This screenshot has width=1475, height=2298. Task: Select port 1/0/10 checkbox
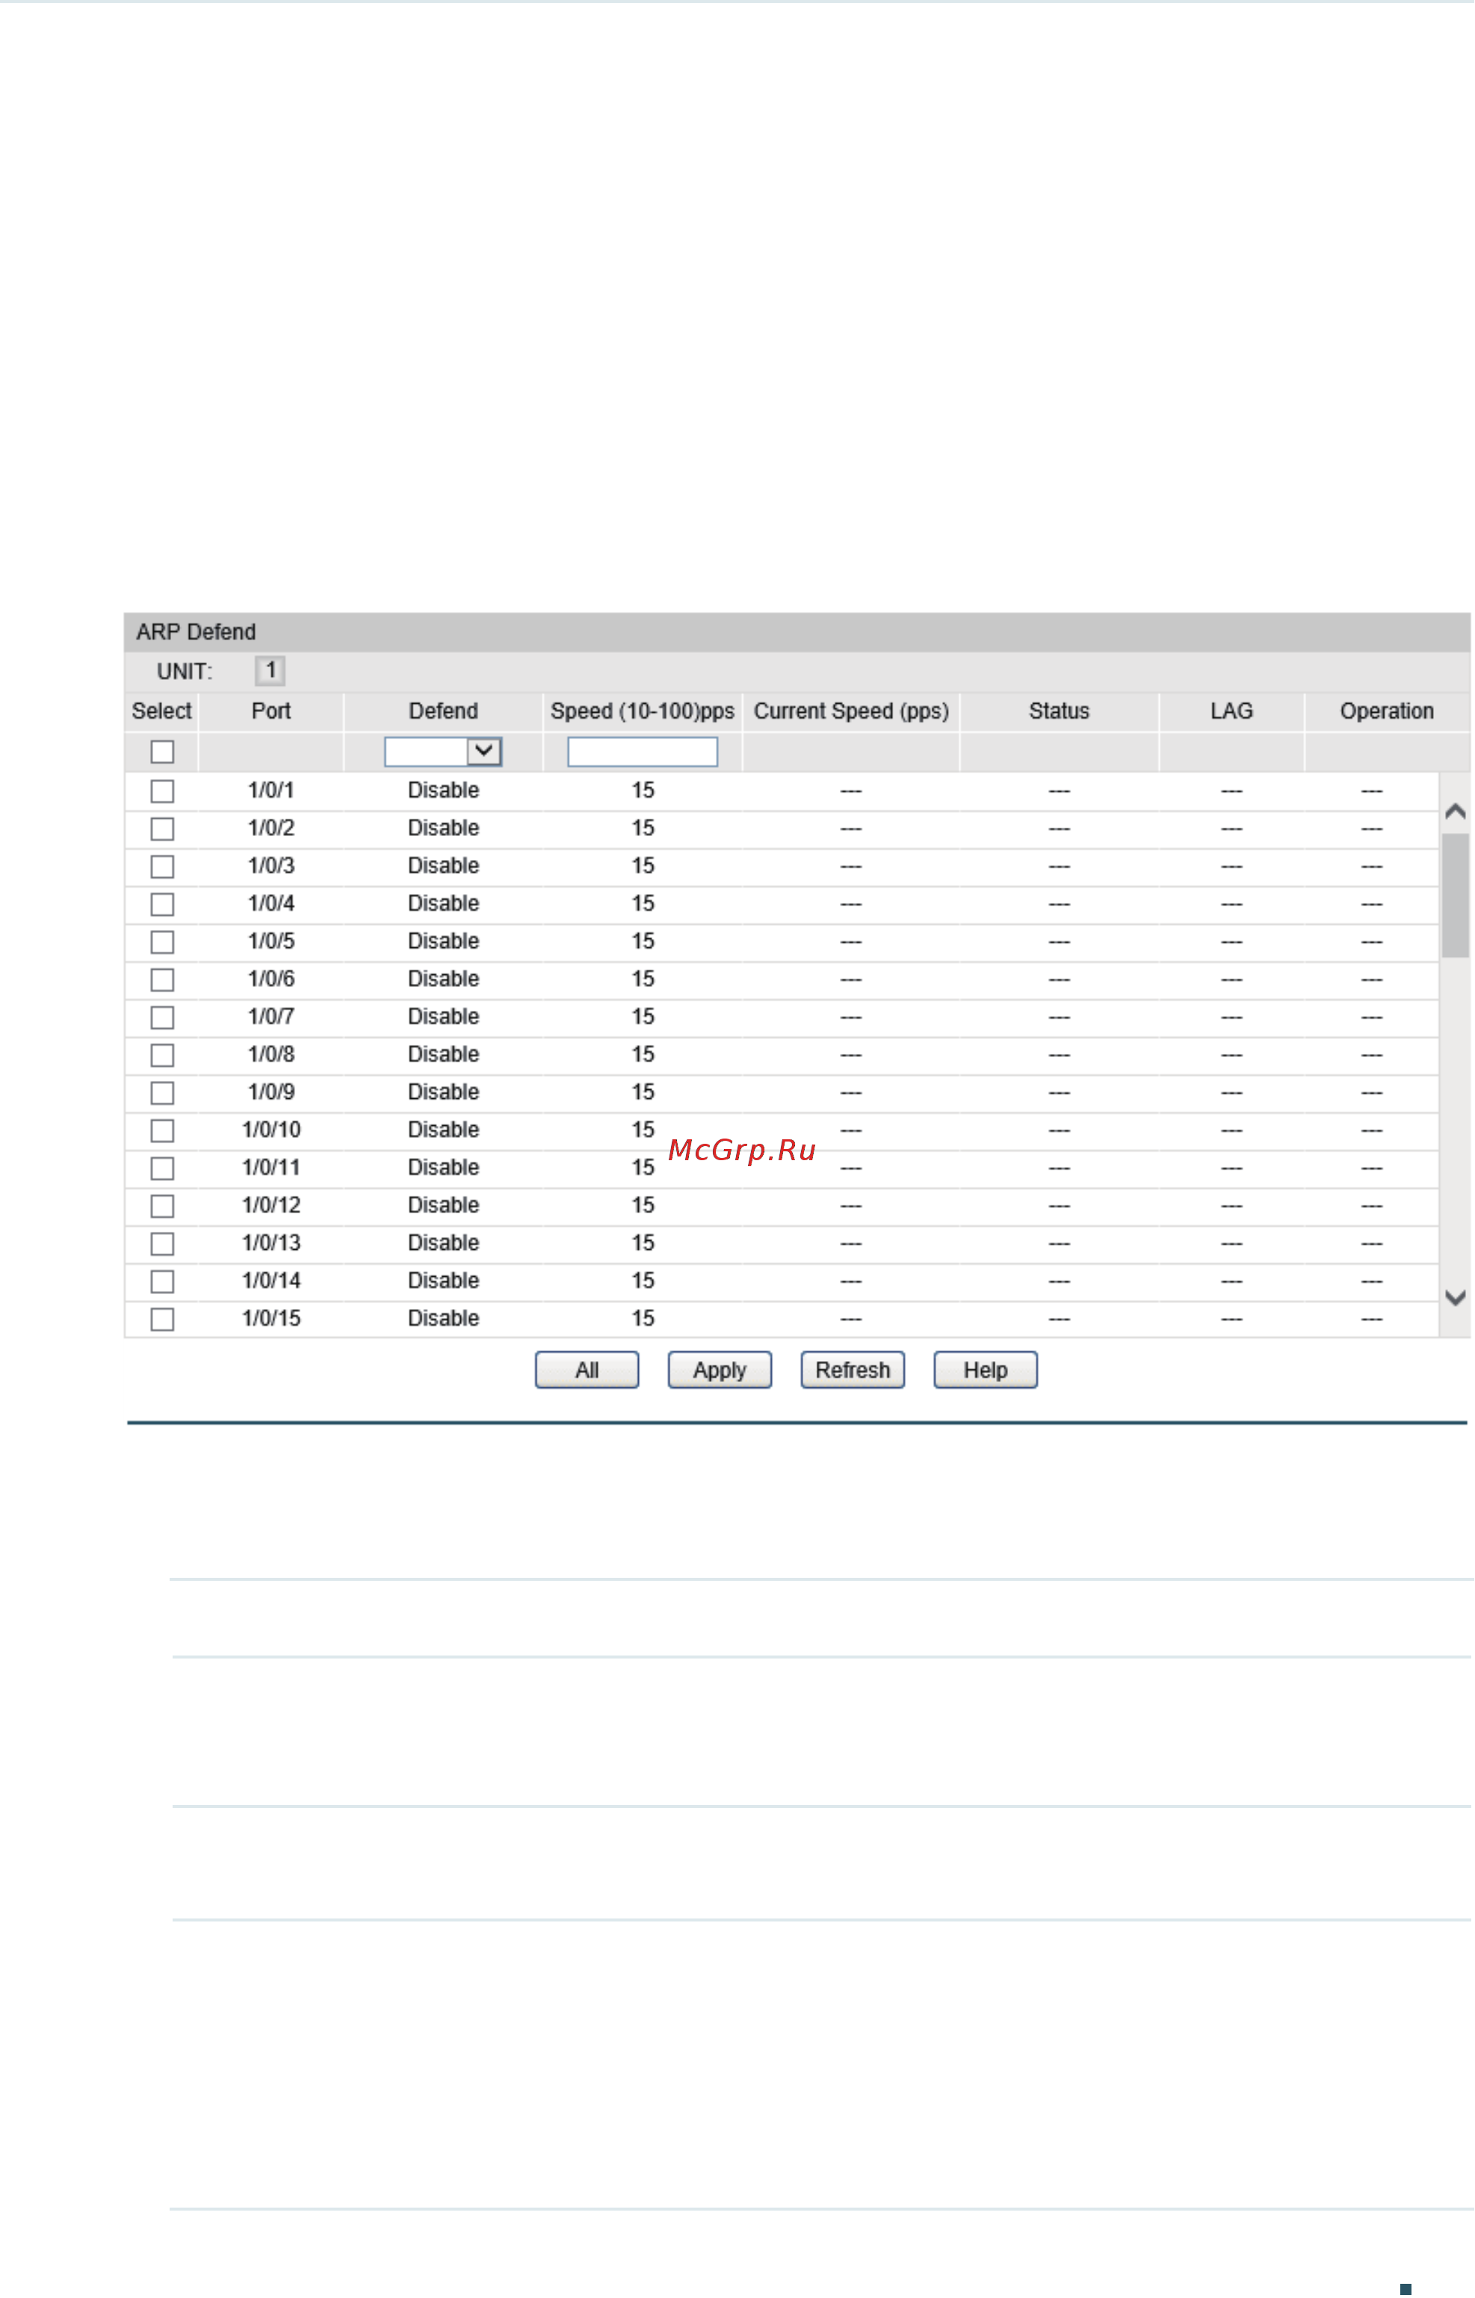tap(163, 1131)
